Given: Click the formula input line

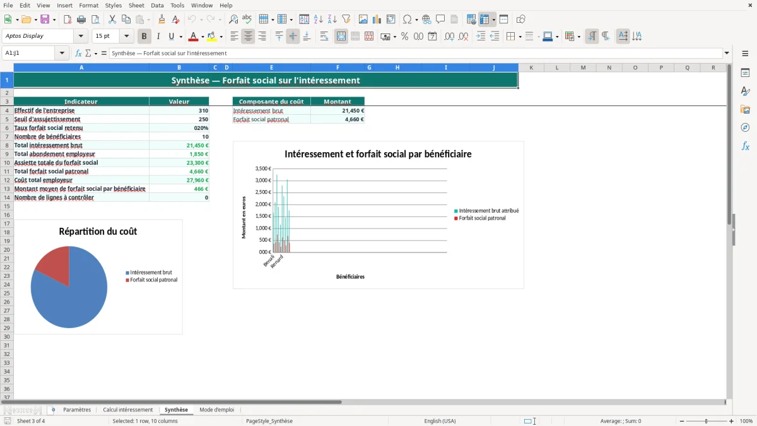Looking at the screenshot, I should coord(415,54).
